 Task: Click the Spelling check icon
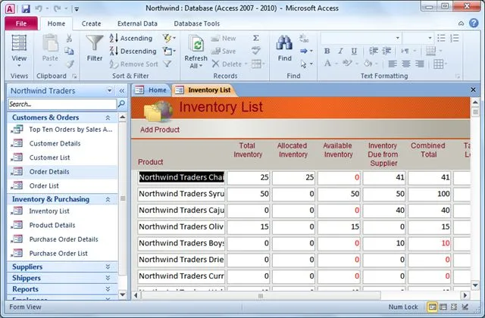pos(256,51)
